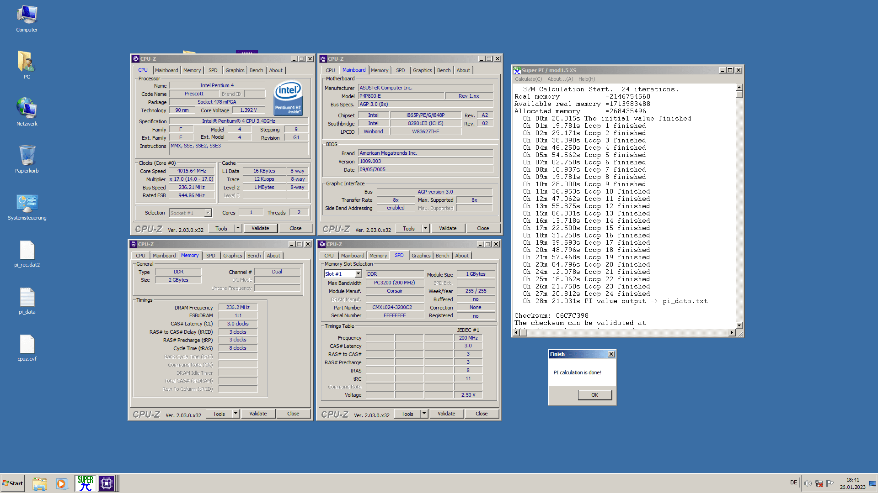Select the pi_rec.dat2 file icon
The image size is (878, 493).
(x=27, y=253)
